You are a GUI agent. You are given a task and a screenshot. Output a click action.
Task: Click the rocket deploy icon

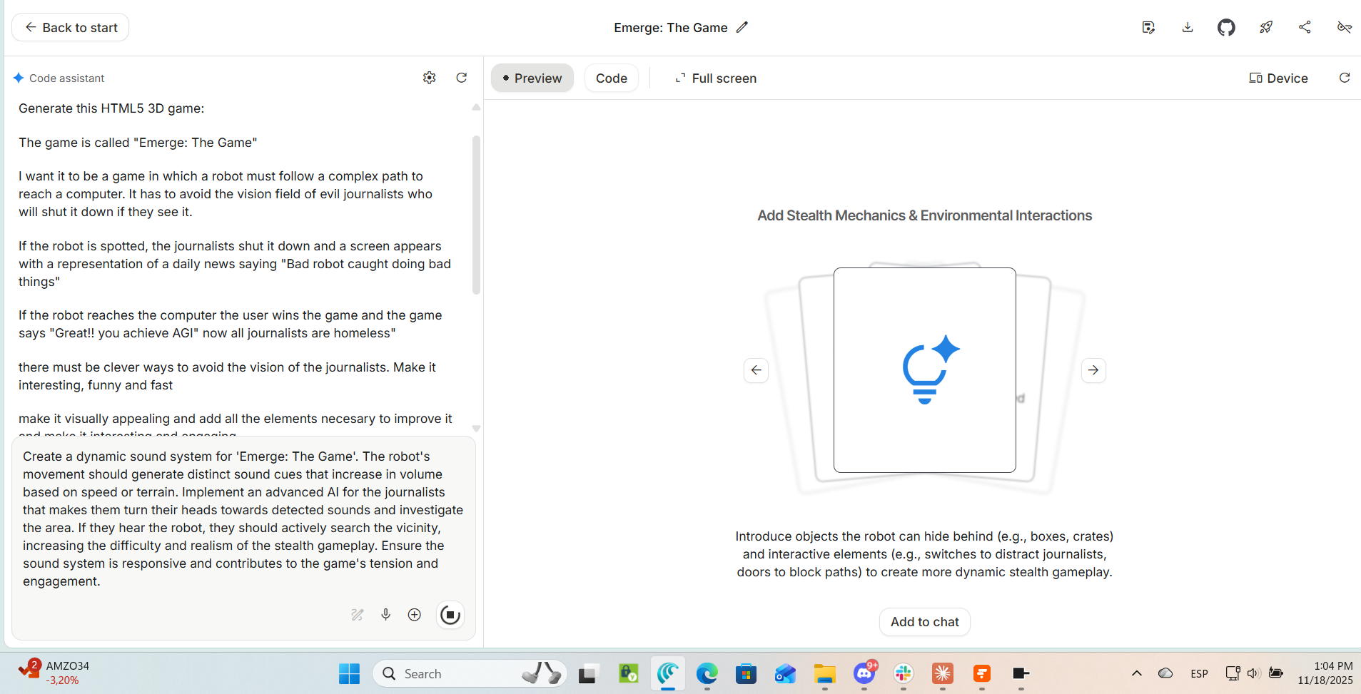pos(1265,28)
